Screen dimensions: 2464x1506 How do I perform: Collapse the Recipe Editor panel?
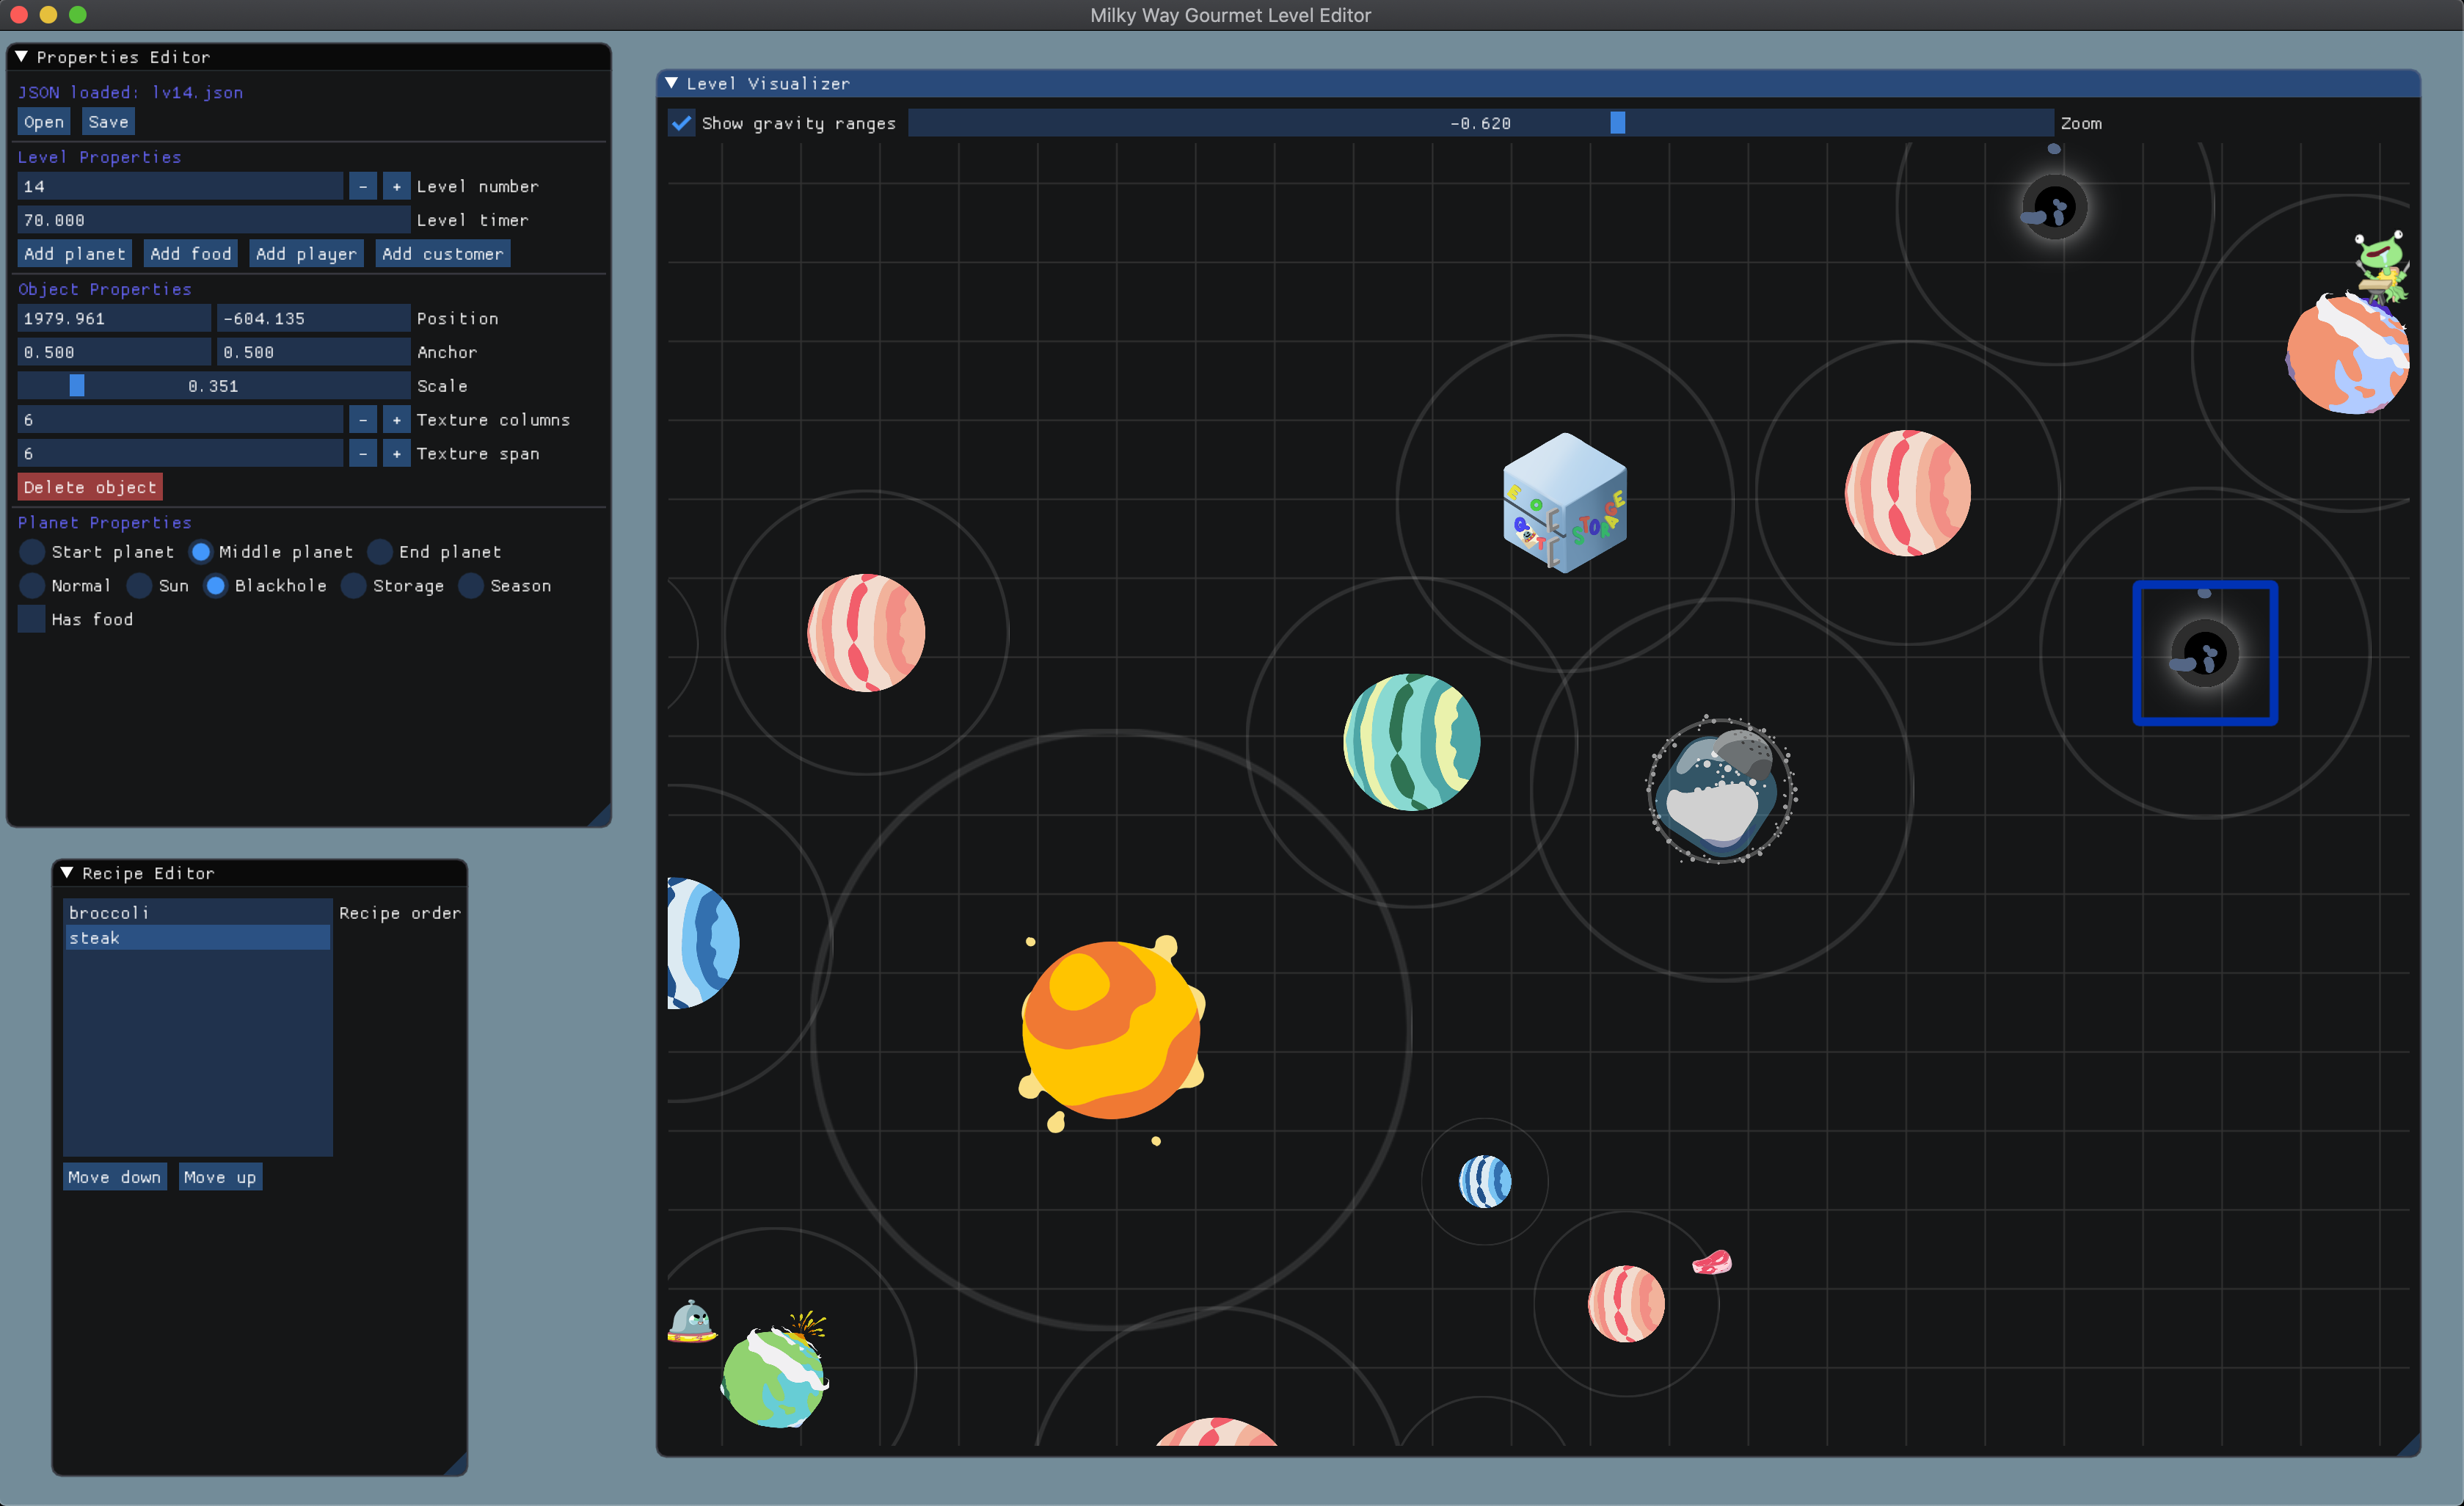(x=67, y=873)
